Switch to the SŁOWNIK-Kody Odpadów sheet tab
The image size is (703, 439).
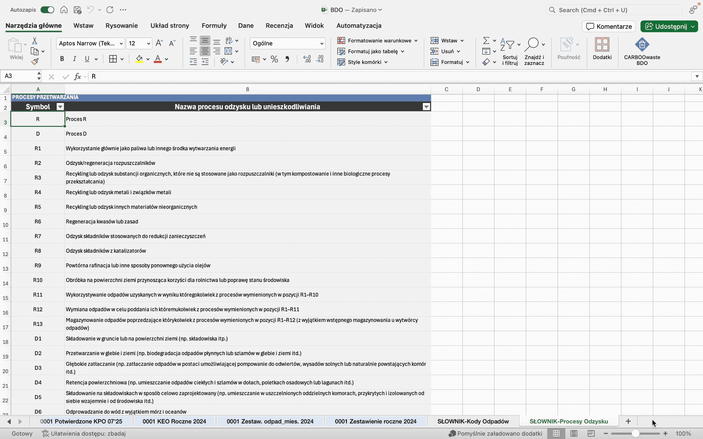click(x=473, y=421)
